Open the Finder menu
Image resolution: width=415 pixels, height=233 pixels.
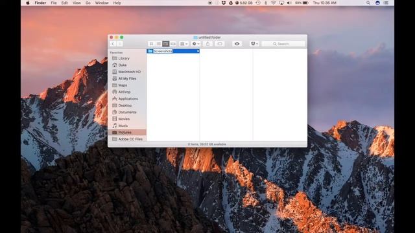[x=40, y=3]
